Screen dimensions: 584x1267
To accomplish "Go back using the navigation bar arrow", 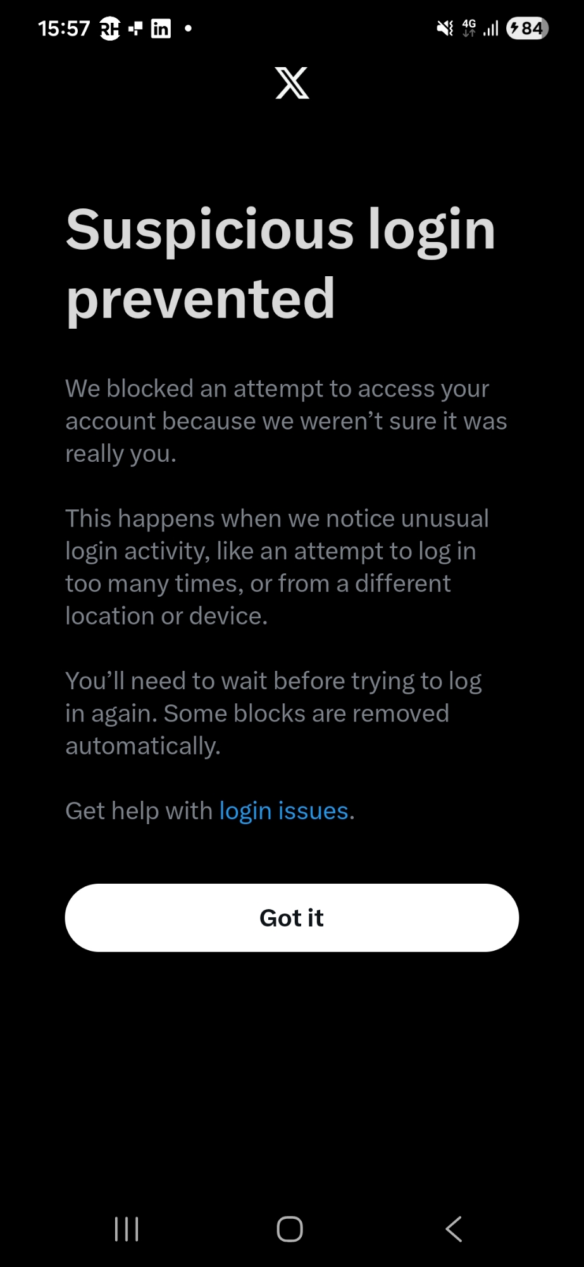I will [x=454, y=1229].
